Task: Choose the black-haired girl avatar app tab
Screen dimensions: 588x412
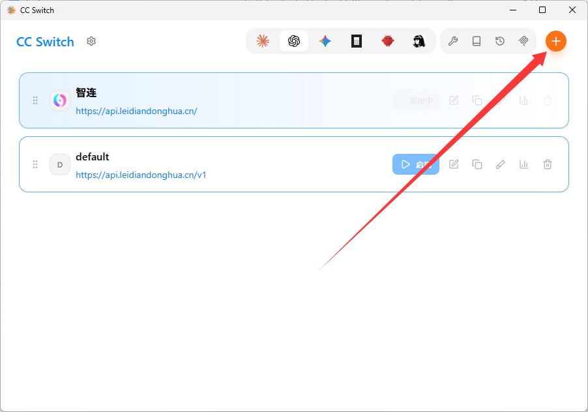Action: (419, 41)
